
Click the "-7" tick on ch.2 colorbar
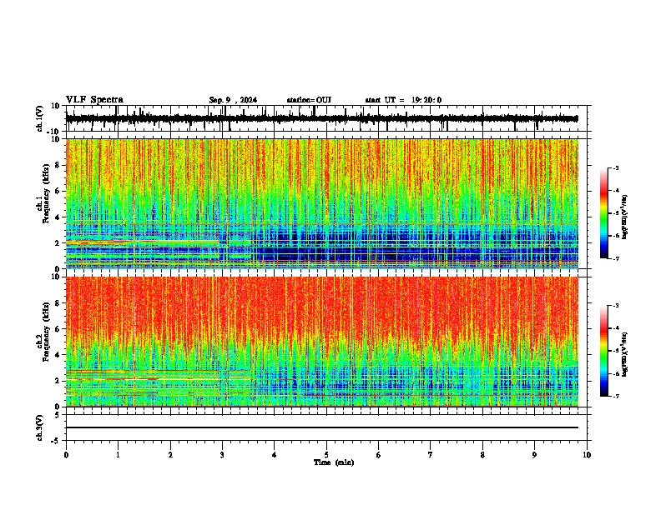click(616, 396)
